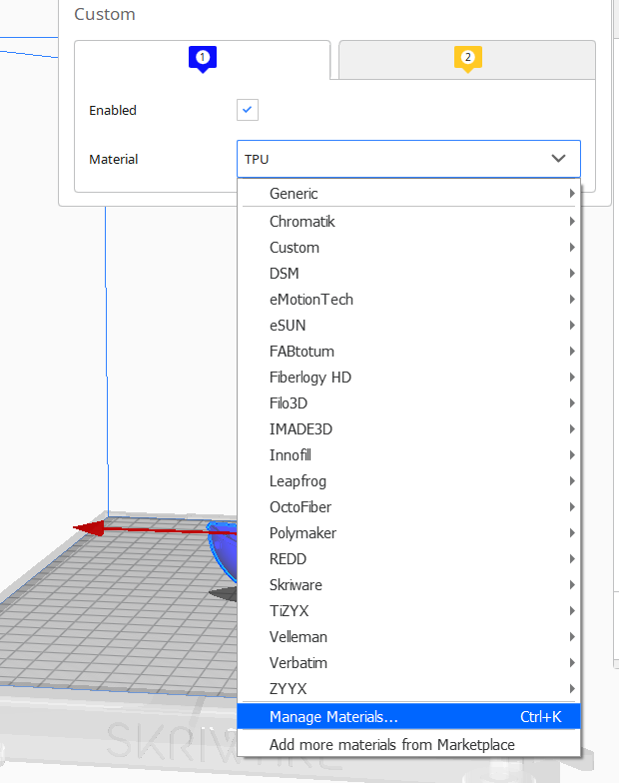Viewport: 619px width, 783px height.
Task: Show Velleman brand materials
Action: (x=408, y=637)
